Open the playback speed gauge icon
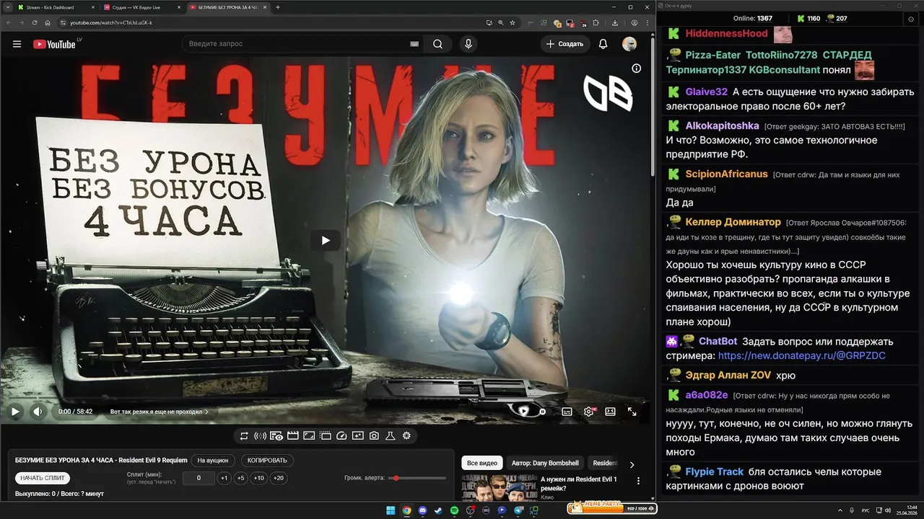This screenshot has width=924, height=519. coord(341,435)
